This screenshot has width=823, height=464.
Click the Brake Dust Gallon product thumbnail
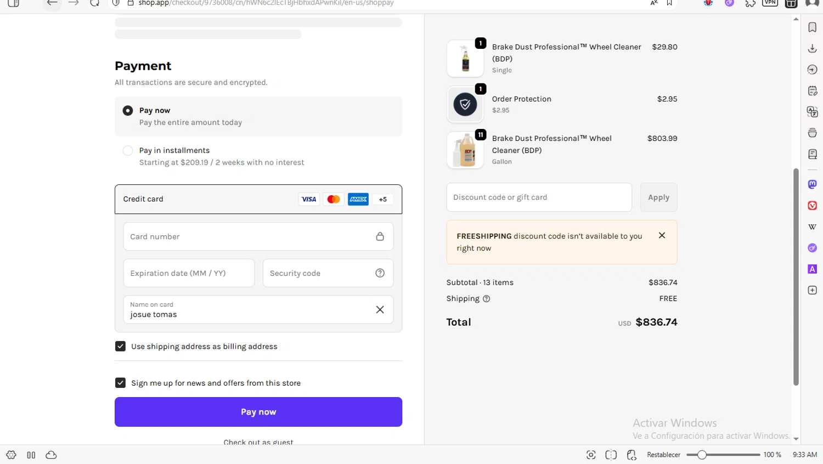pos(465,150)
